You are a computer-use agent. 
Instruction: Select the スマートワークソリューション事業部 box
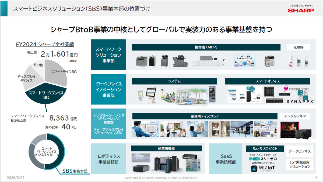(108, 55)
